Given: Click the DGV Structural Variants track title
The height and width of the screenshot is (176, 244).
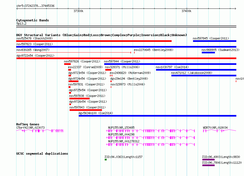Looking at the screenshot, I should 101,35.
